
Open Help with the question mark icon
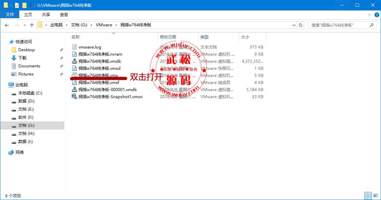377,15
